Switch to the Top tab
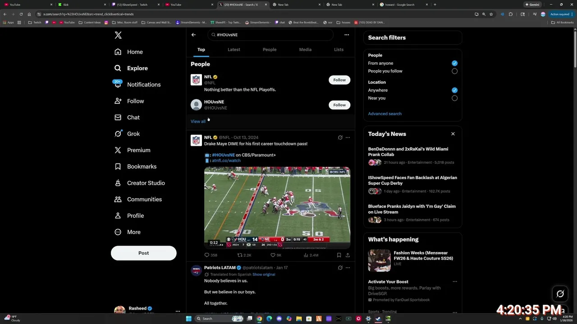 tap(201, 49)
